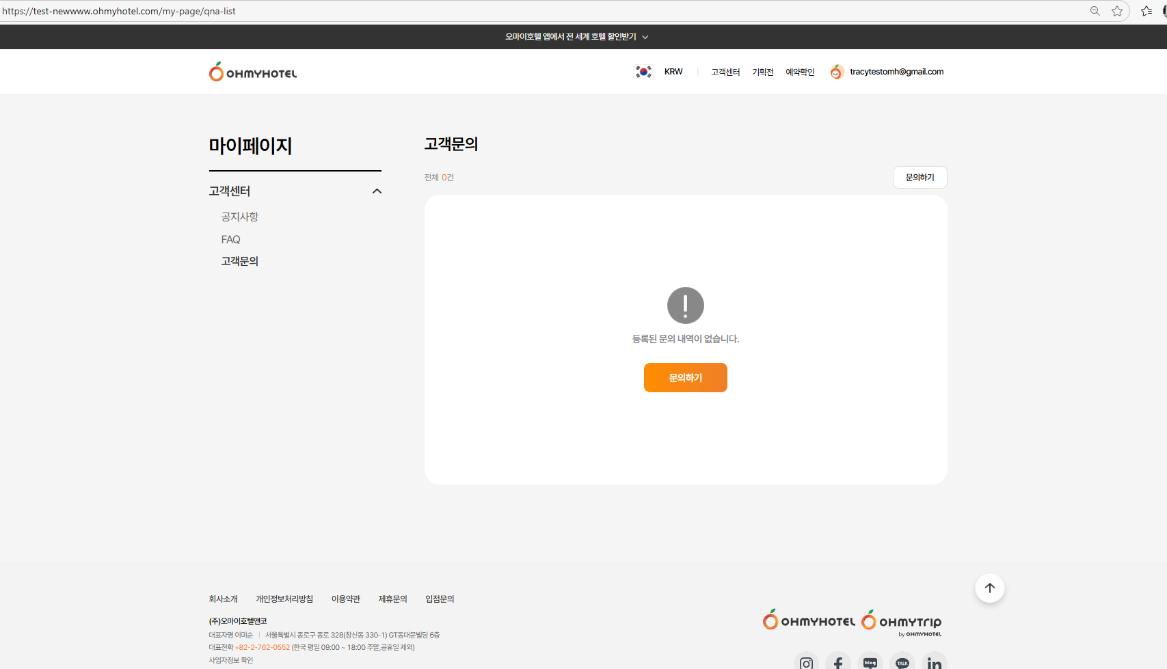
Task: Click the orange avatar icon beside the email
Action: (836, 72)
